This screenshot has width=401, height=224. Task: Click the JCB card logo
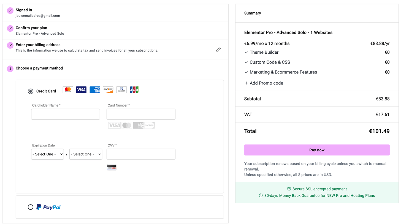[134, 90]
